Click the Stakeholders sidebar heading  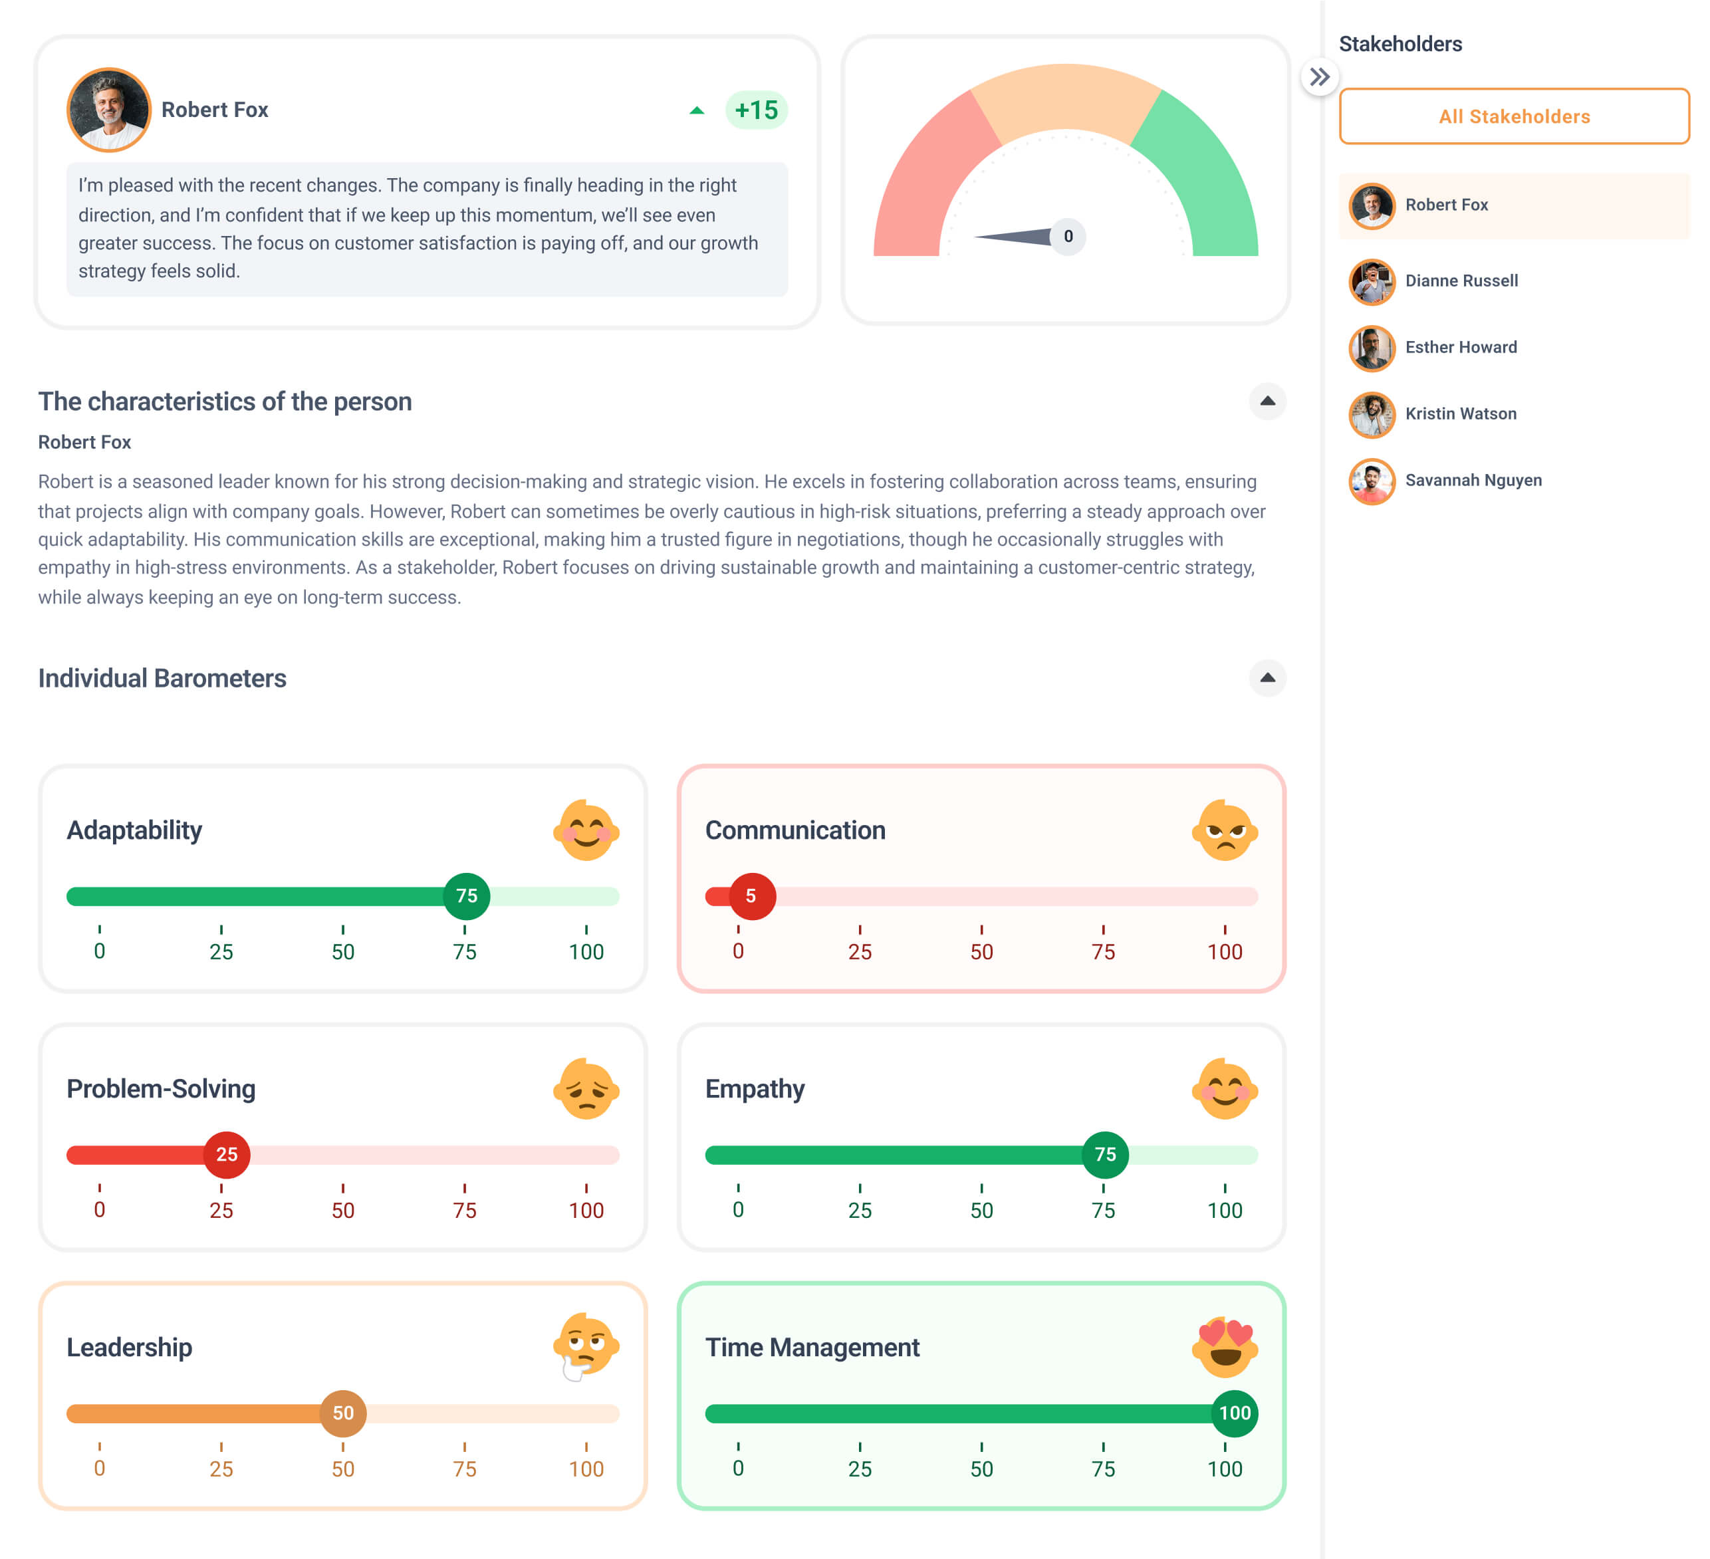(1400, 44)
